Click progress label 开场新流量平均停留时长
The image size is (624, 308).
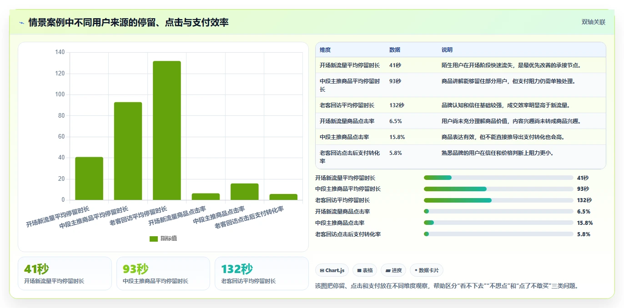pos(345,178)
